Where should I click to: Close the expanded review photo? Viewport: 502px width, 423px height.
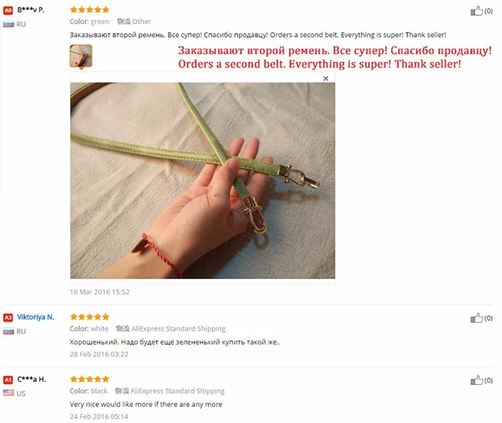point(325,78)
